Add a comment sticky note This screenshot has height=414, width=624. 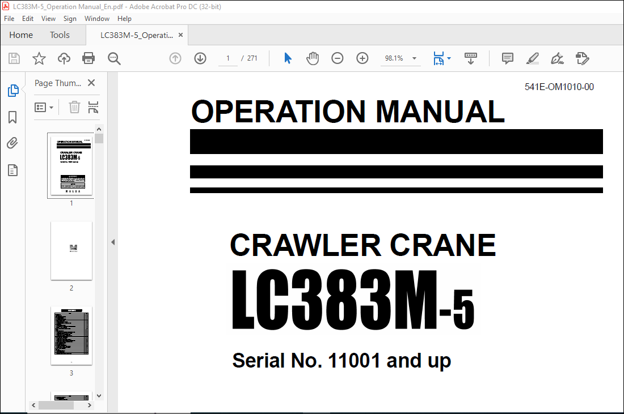tap(507, 58)
